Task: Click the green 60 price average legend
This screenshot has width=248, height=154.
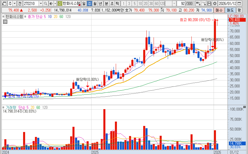Action: coord(61,17)
